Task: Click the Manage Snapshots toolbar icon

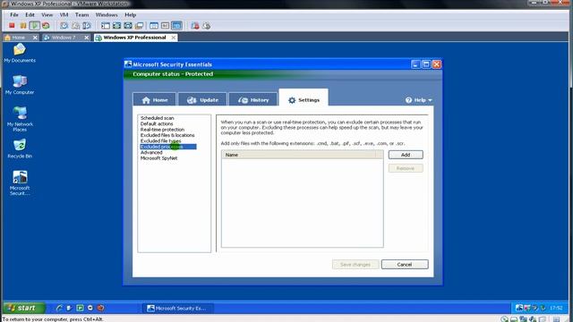Action: 87,26
